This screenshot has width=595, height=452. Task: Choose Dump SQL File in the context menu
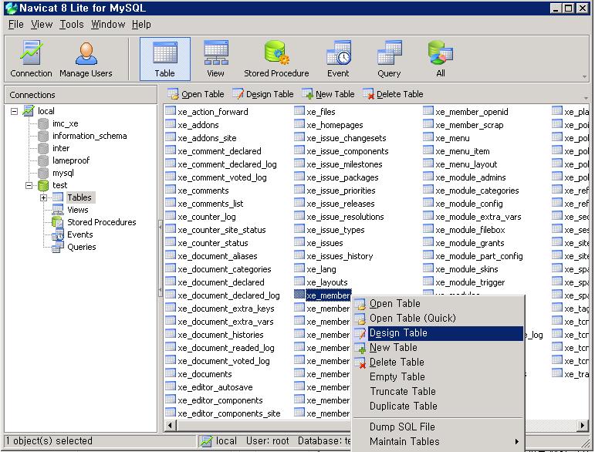tap(438, 427)
